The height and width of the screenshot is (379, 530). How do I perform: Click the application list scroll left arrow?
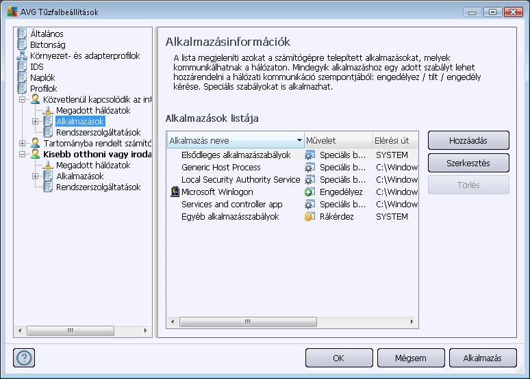click(x=173, y=322)
